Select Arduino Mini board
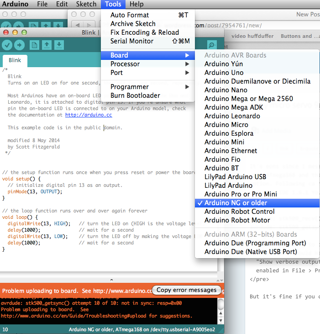The width and height of the screenshot is (320, 334). [x=257, y=142]
